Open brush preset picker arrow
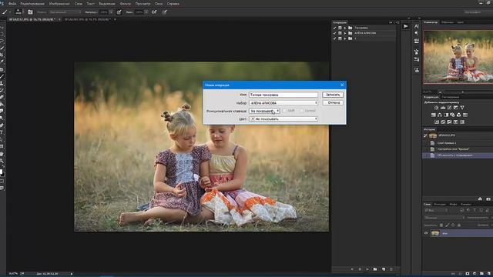Image resolution: width=493 pixels, height=277 pixels. [23, 12]
